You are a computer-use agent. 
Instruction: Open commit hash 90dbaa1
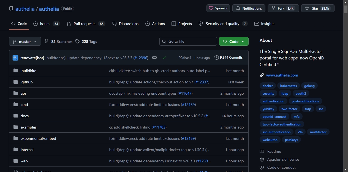click(x=185, y=58)
